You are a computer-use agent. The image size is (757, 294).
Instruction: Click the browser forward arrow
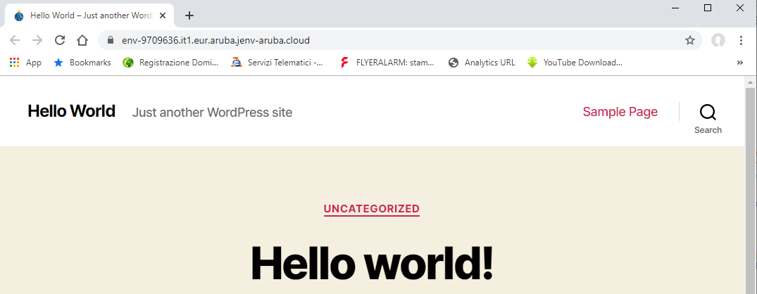point(37,40)
